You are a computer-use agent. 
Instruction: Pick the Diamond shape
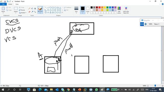tap(48, 10)
